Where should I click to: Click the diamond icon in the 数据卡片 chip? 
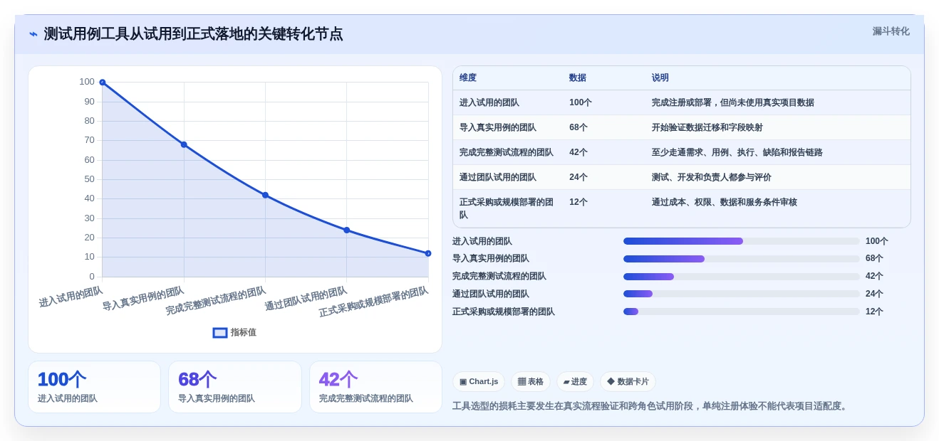click(611, 382)
